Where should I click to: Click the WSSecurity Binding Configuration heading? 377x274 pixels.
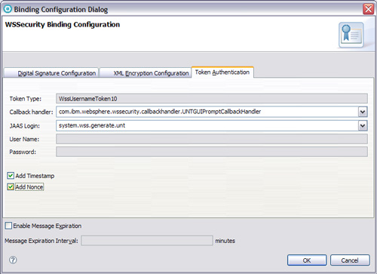[x=63, y=24]
